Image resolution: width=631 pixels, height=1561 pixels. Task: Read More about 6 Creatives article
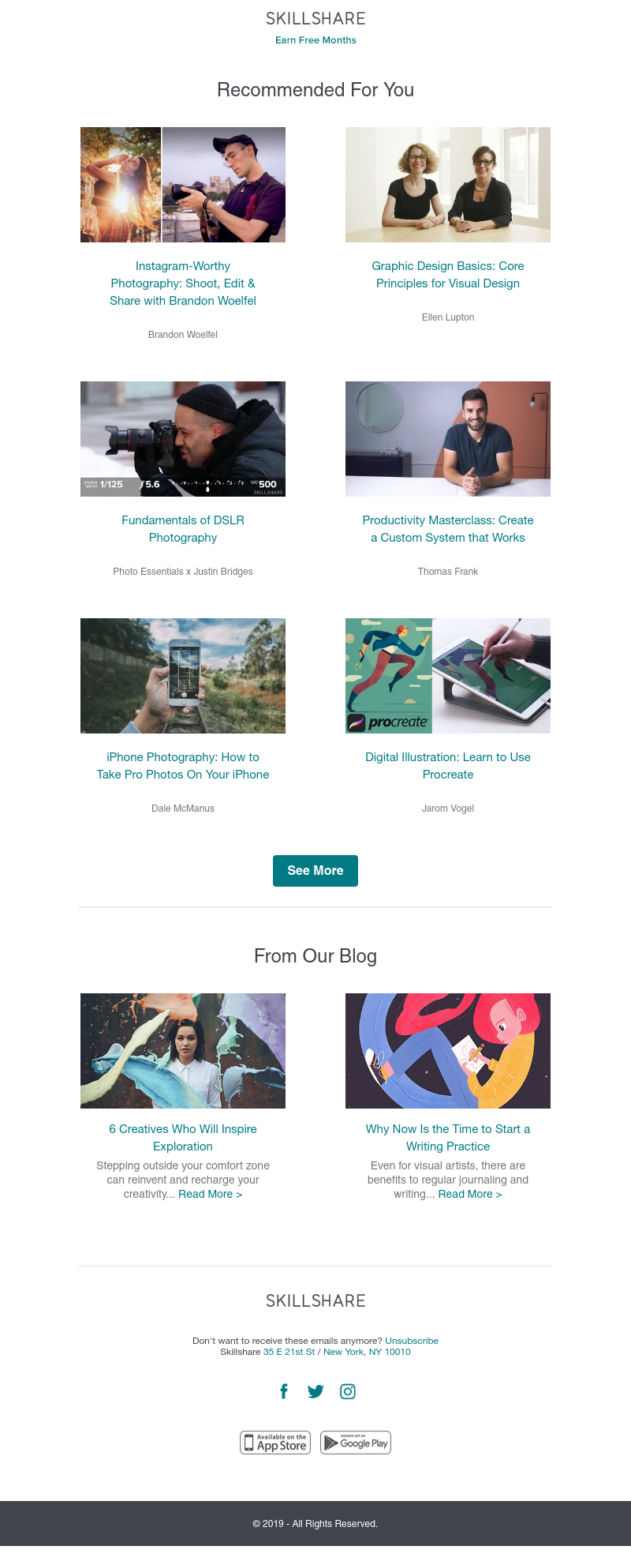[210, 1194]
